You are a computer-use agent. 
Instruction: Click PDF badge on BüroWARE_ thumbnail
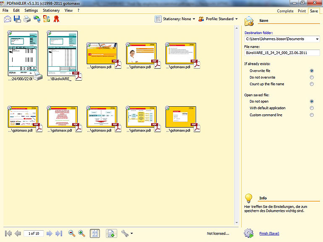pyautogui.click(x=77, y=76)
